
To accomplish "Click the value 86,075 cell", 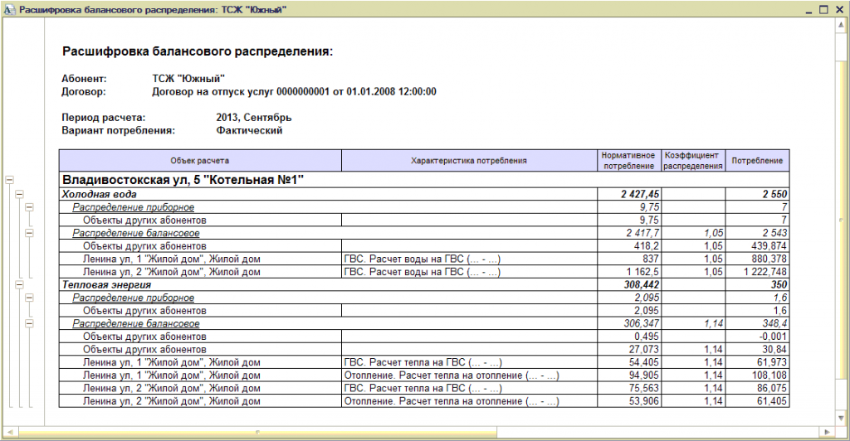I will coord(757,389).
